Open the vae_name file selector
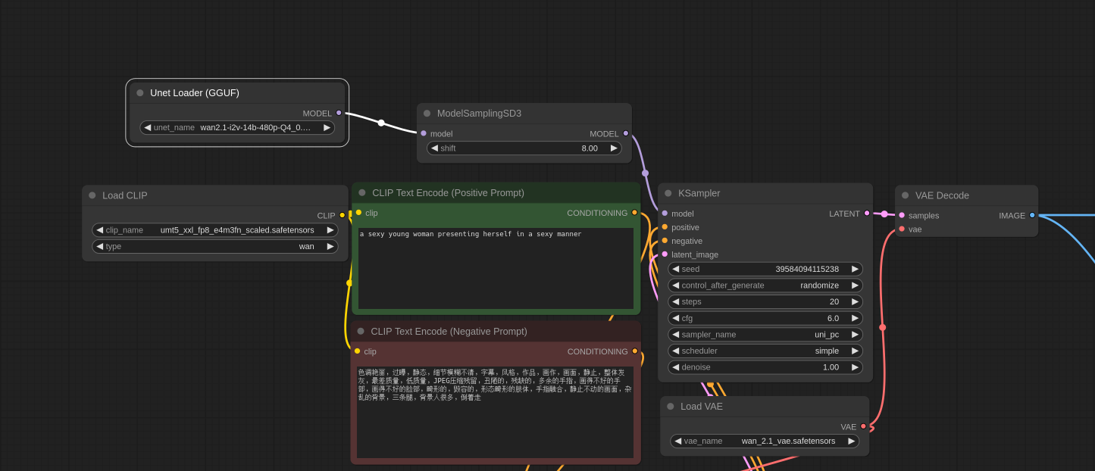The width and height of the screenshot is (1095, 471). pos(765,441)
